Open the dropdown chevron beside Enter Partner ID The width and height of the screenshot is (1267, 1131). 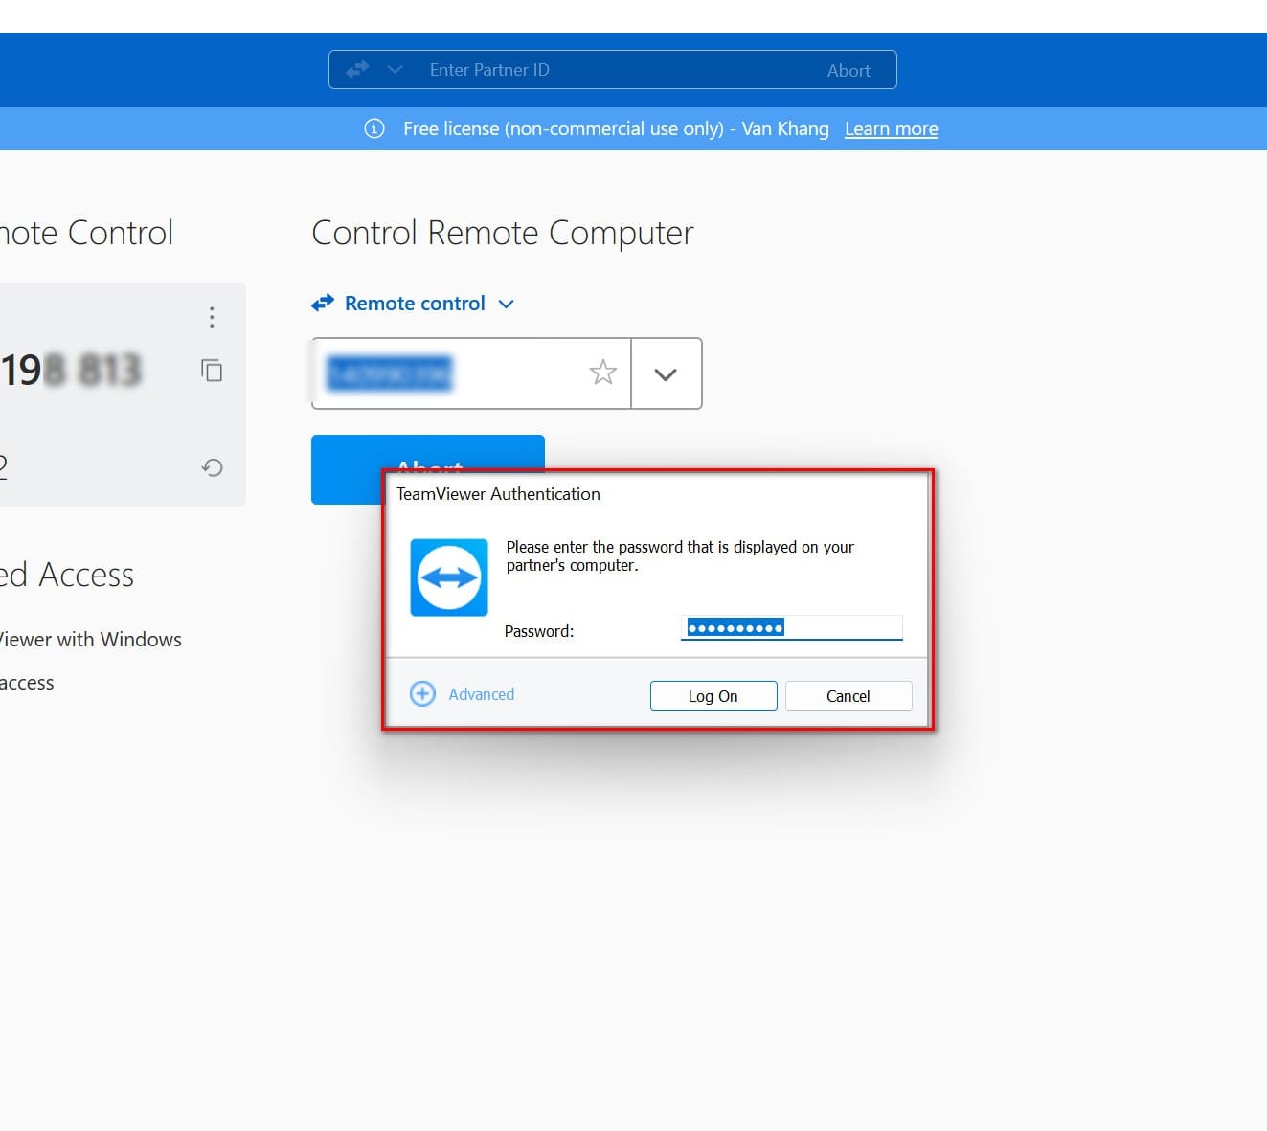pos(395,70)
